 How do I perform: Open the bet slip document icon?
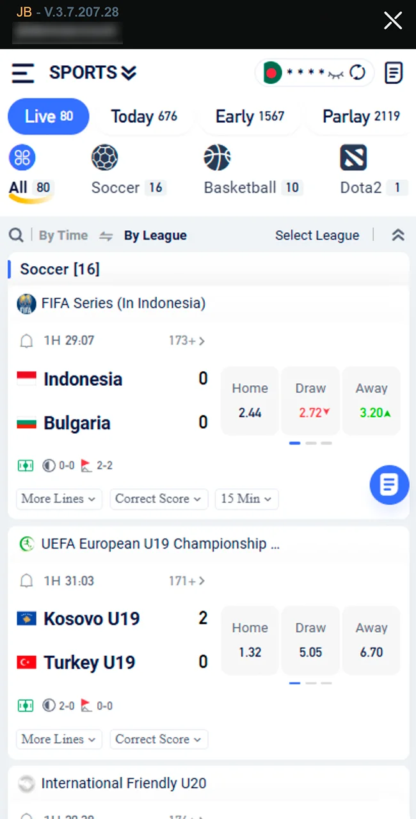tap(394, 72)
